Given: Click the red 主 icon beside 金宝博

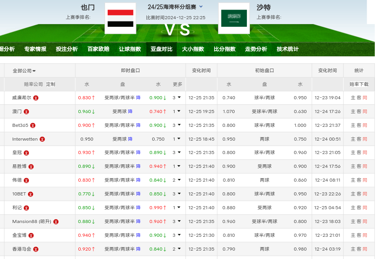Looking at the screenshot, I should [x=31, y=236].
